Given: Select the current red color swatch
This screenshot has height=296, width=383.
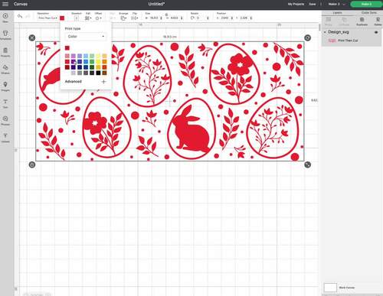Looking at the screenshot, I should (67, 48).
